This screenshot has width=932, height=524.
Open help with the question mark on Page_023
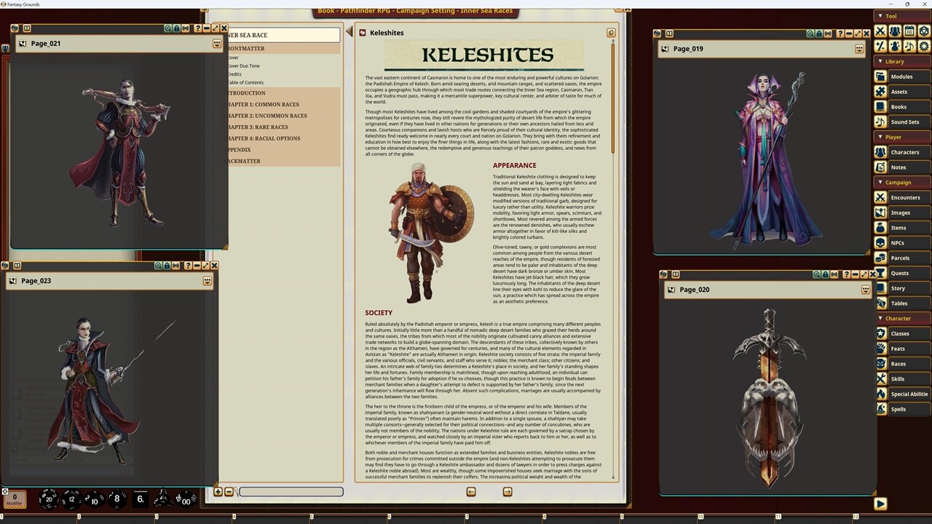tap(188, 266)
